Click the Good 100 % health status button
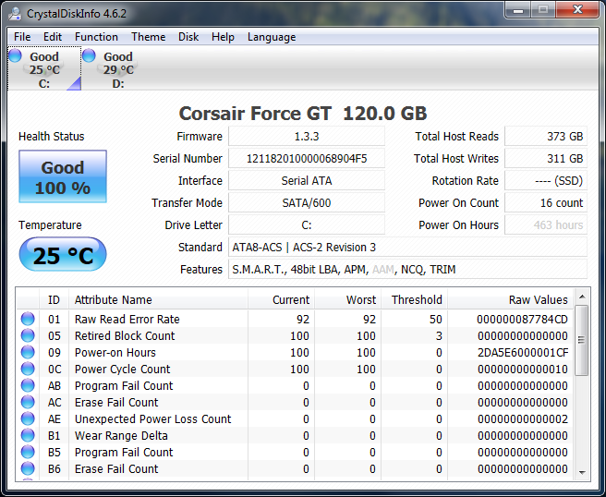 [x=63, y=176]
